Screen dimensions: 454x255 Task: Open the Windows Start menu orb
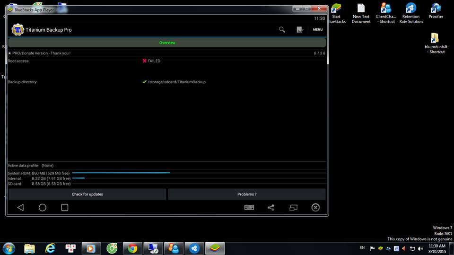[9, 248]
